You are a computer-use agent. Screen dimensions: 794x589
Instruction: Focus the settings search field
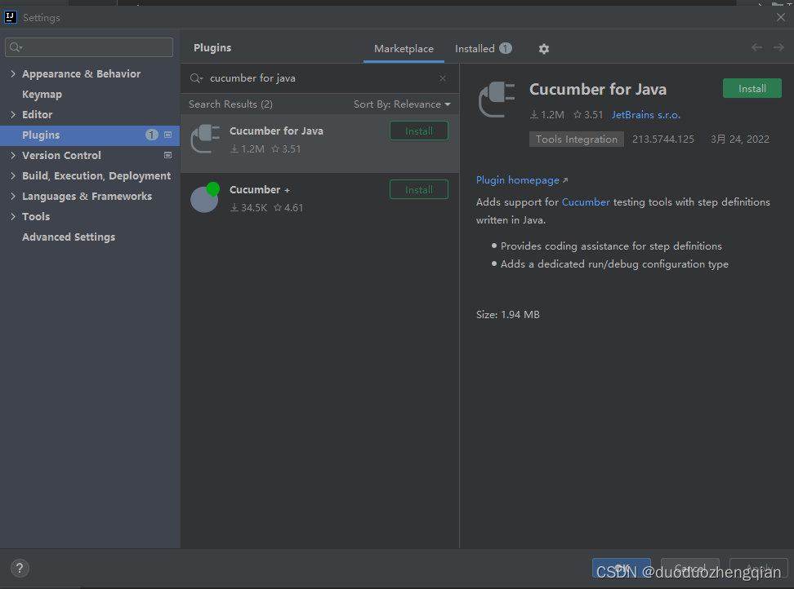point(89,47)
